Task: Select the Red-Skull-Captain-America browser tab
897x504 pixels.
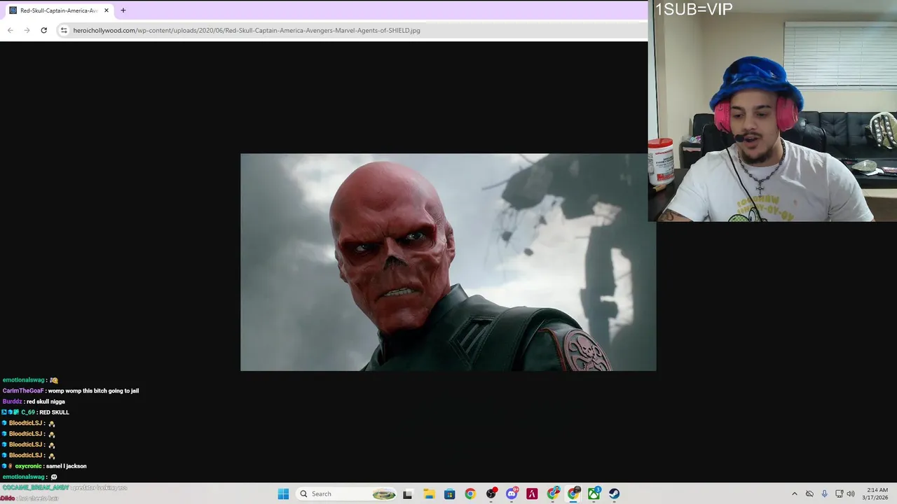Action: 59,10
